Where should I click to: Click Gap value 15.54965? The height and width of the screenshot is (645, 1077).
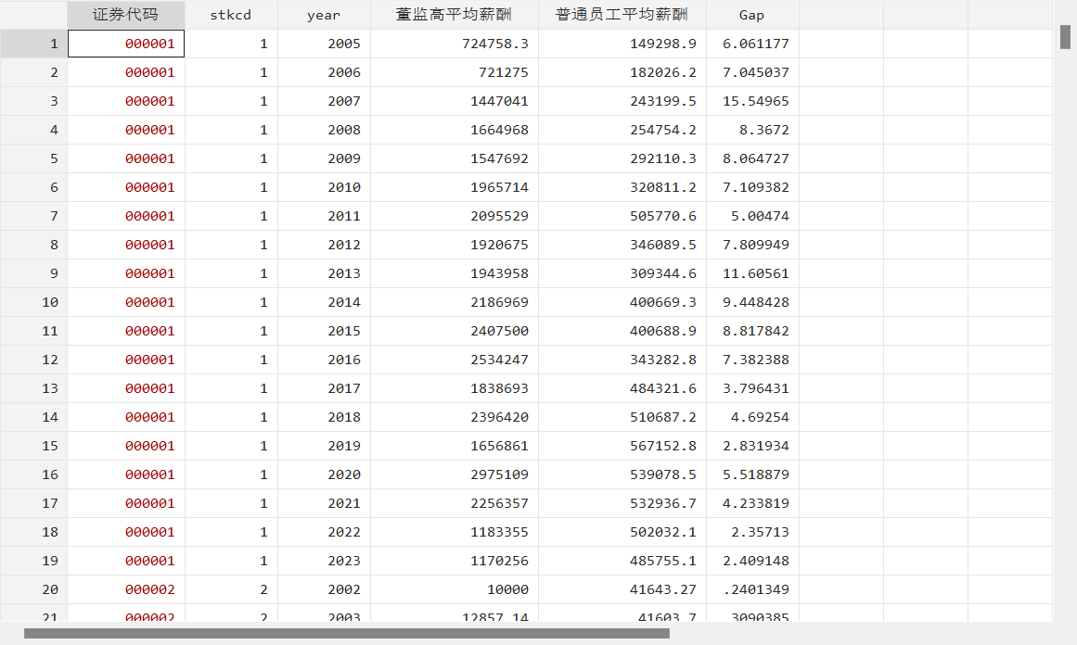pyautogui.click(x=752, y=101)
